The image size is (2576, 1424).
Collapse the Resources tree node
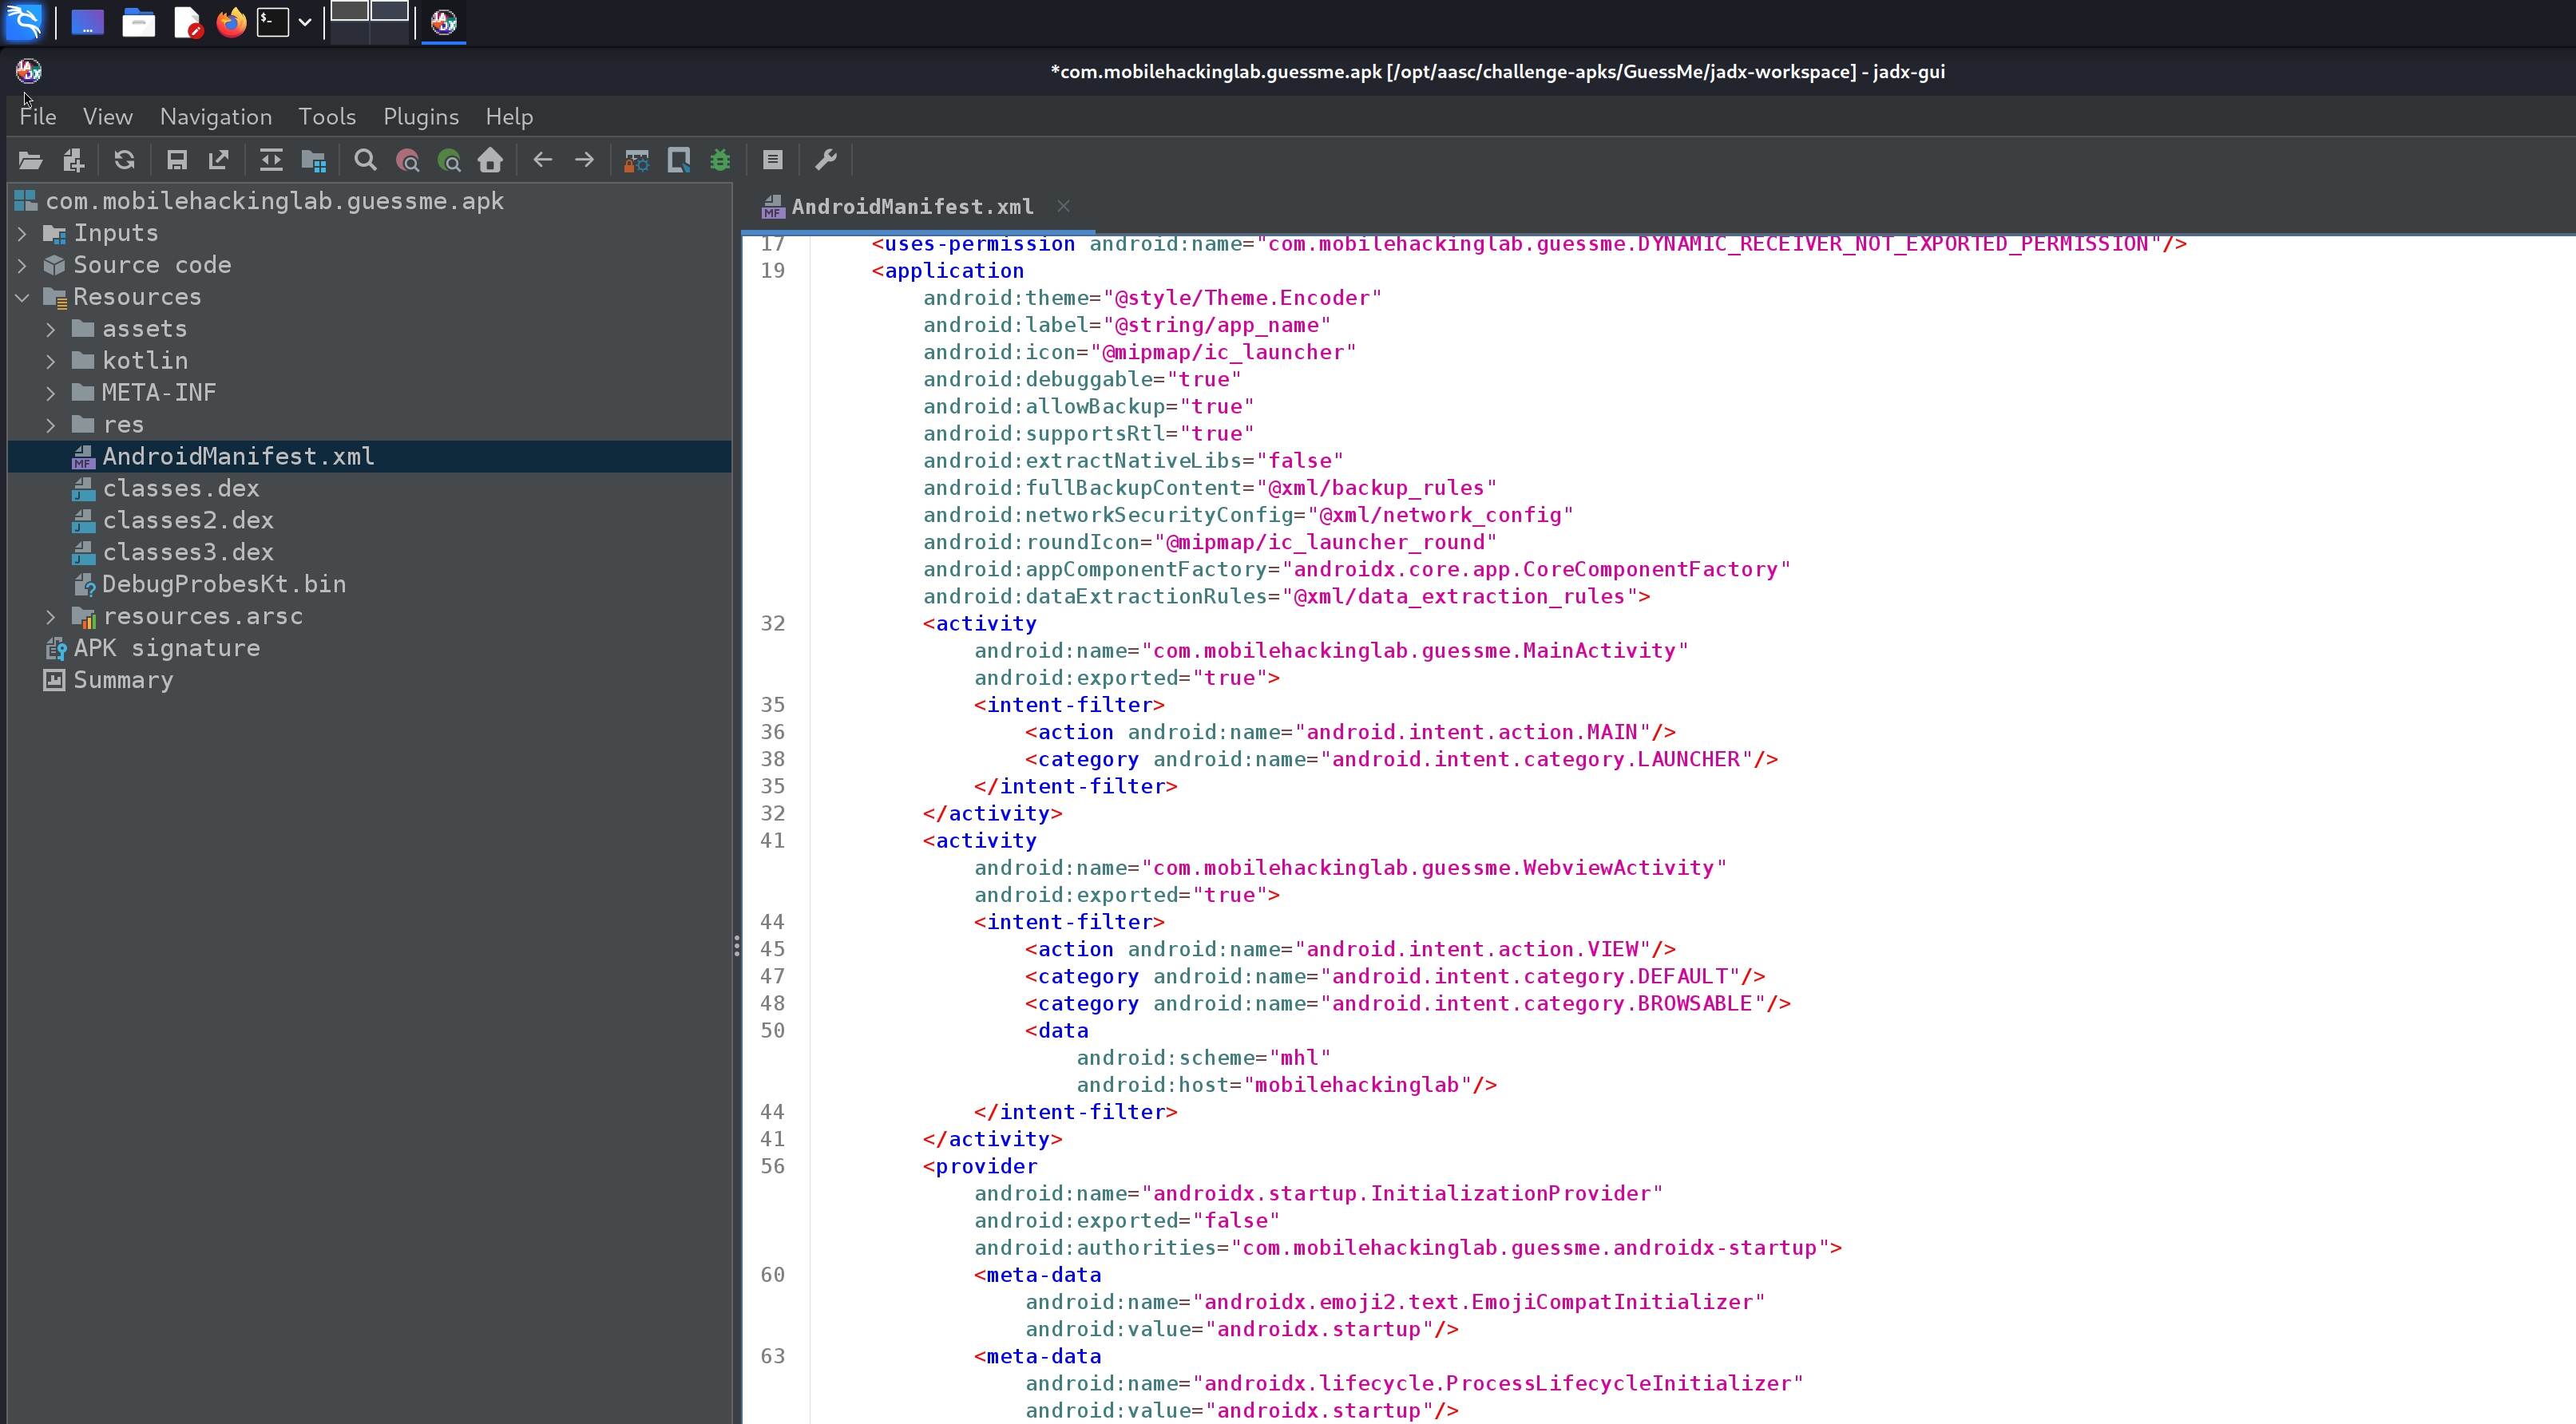(22, 297)
